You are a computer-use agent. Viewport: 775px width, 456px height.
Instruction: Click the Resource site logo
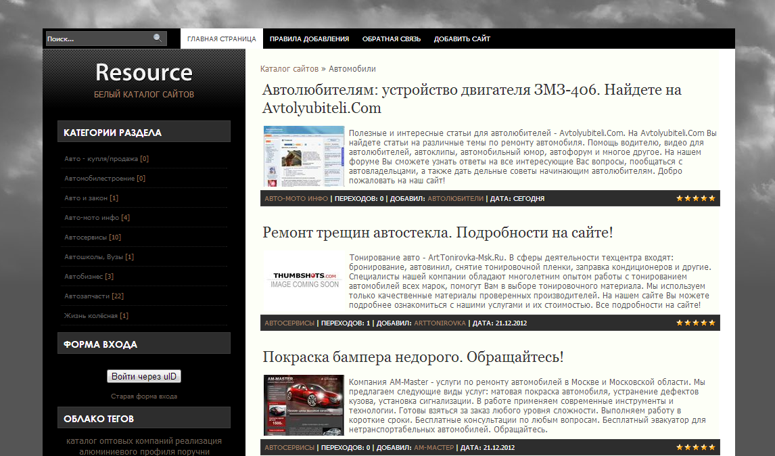144,72
